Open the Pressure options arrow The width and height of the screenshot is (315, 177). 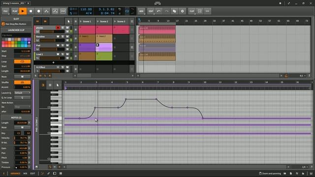(29, 167)
